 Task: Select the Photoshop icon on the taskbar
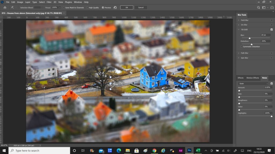189,151
